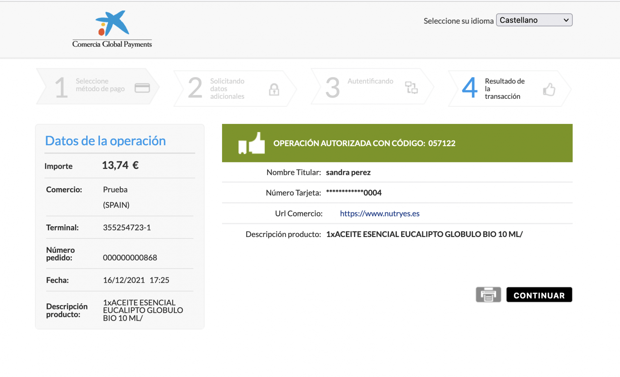620x377 pixels.
Task: Click the Número pedido label
Action: [x=60, y=254]
